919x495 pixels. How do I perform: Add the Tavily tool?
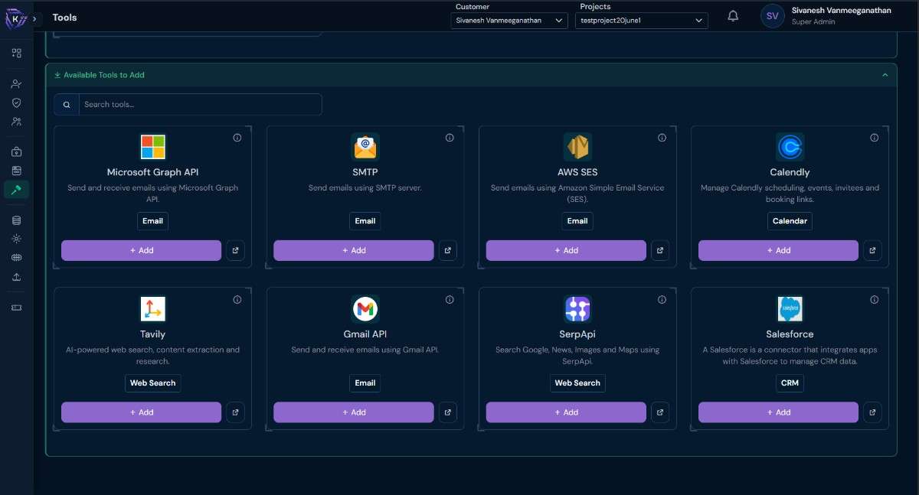[141, 412]
